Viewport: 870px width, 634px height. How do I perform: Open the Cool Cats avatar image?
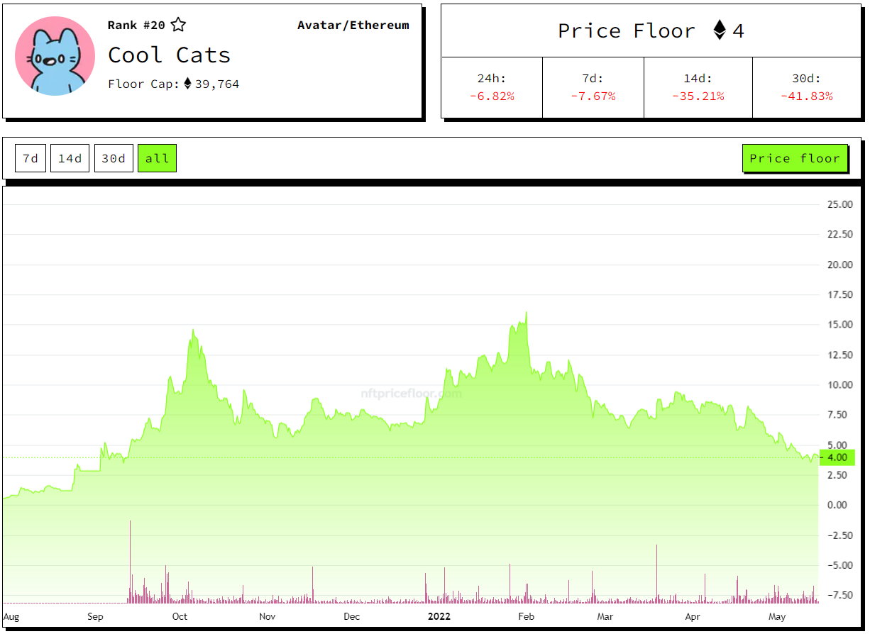pos(55,56)
